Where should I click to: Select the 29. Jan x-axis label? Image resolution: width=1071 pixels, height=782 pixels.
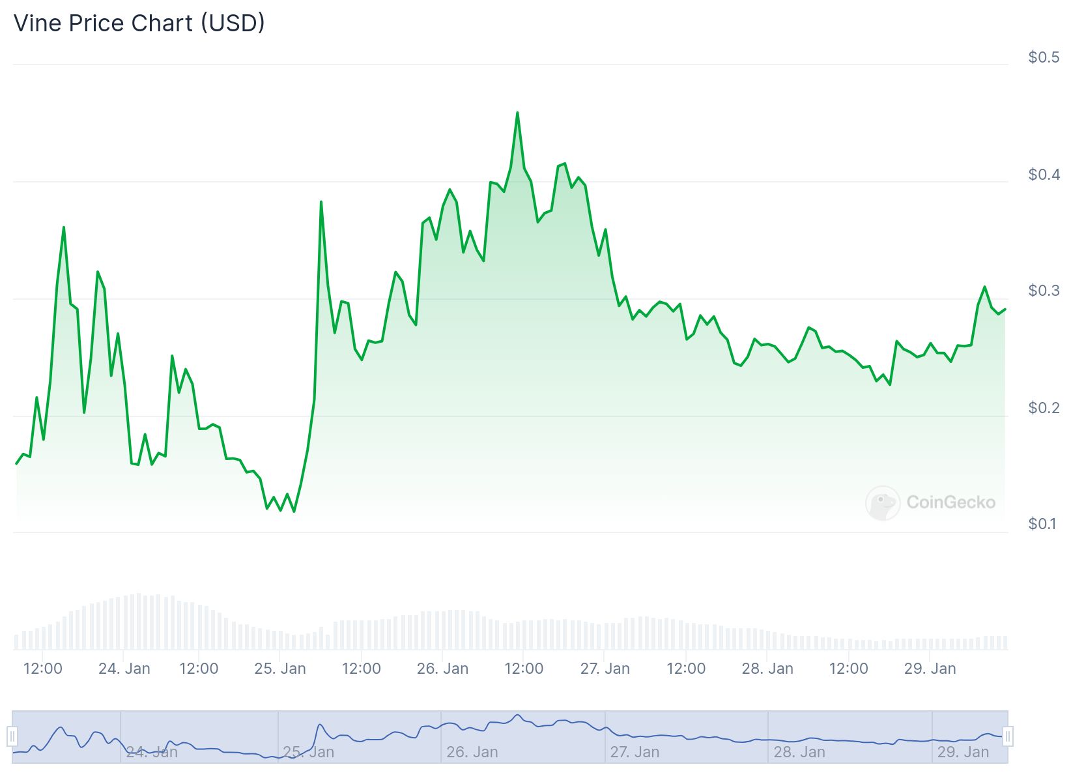(x=930, y=669)
